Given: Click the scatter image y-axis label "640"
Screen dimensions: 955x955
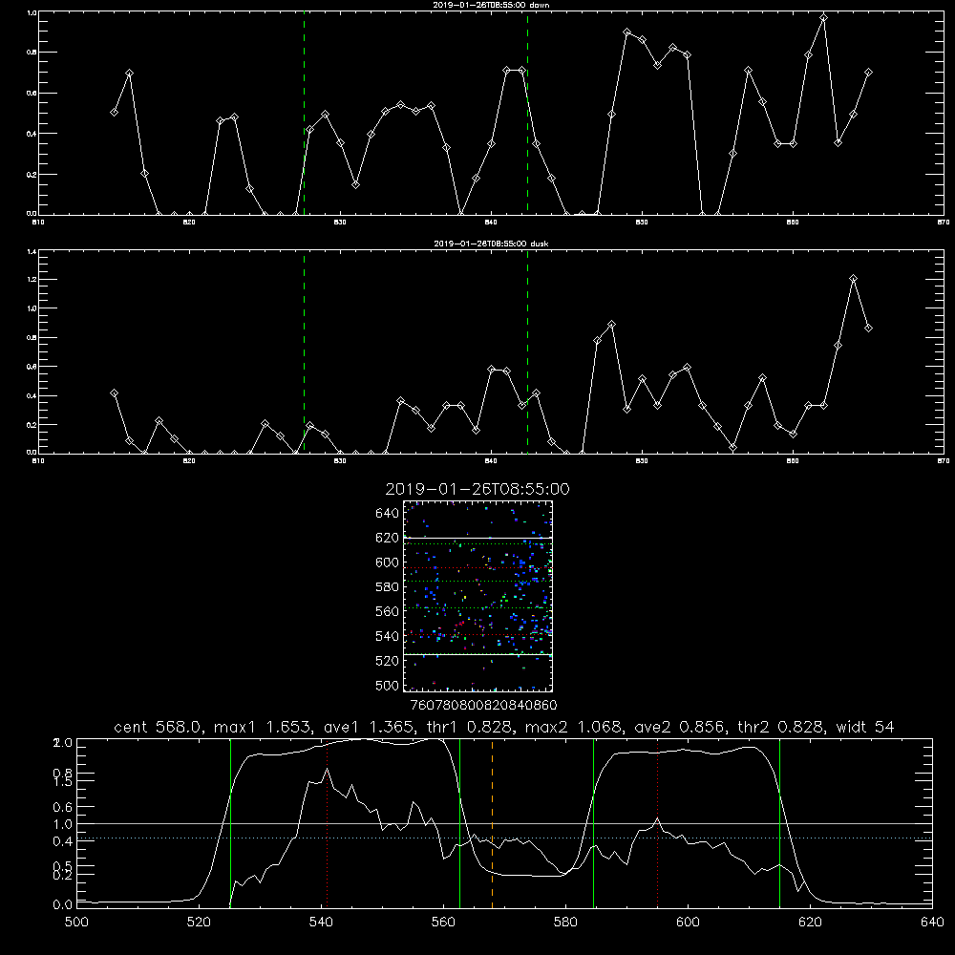Looking at the screenshot, I should (x=388, y=513).
